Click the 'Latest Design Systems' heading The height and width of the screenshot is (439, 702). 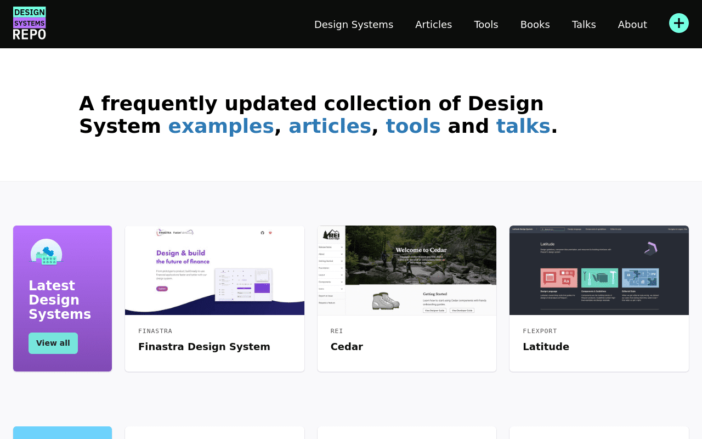click(60, 300)
